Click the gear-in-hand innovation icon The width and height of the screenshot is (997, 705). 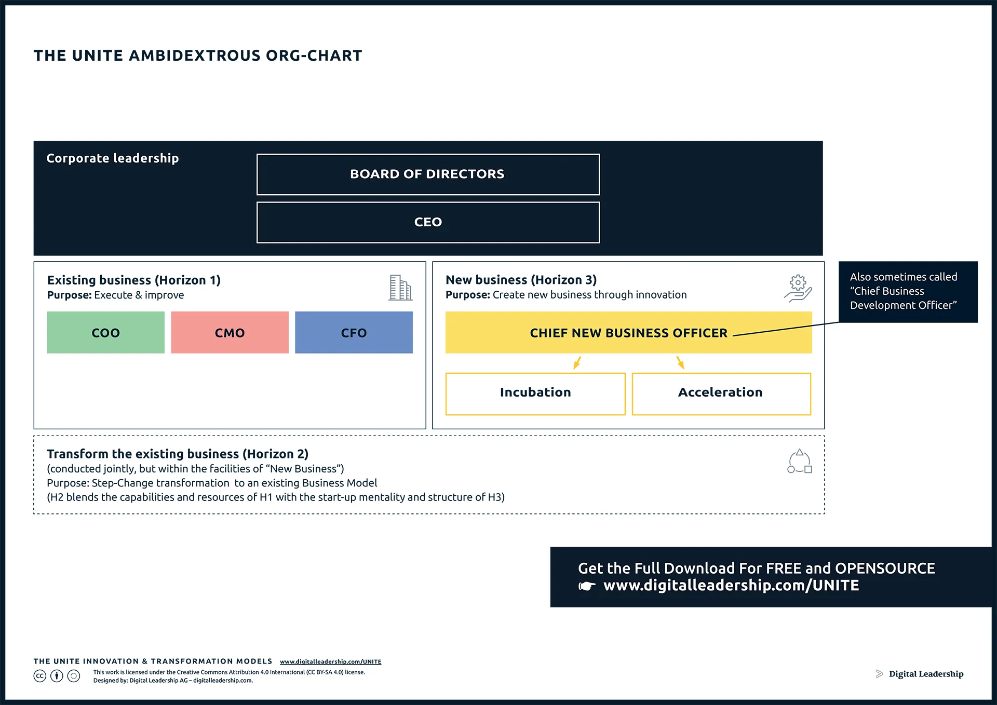click(798, 288)
